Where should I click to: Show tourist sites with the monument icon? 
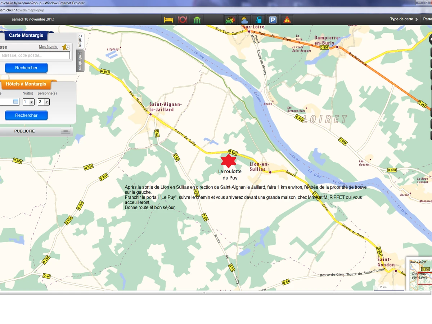197,19
